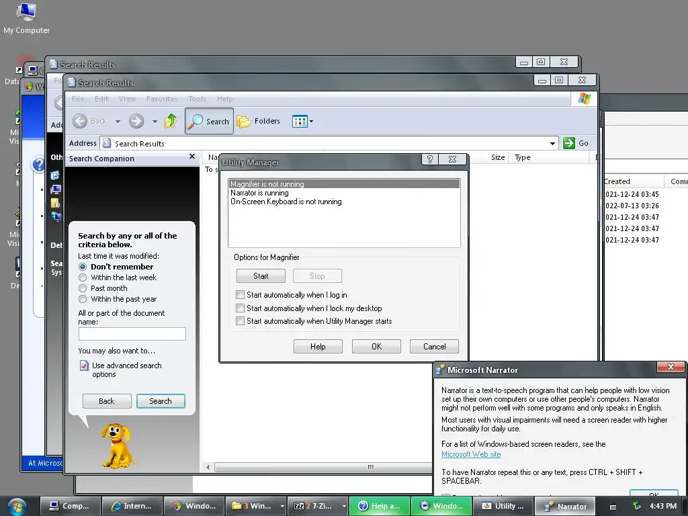
Task: Switch to Comp... taskbar button
Action: point(70,506)
